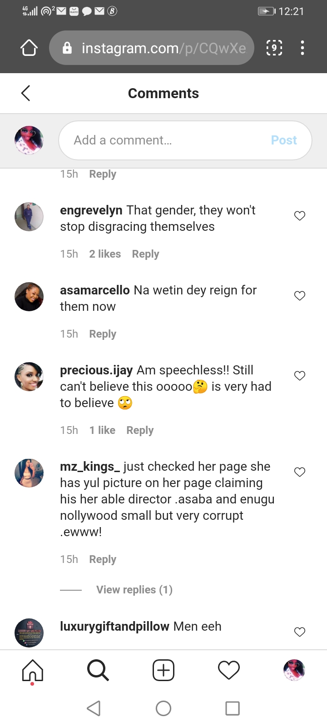Open asamarcello's profile picture

point(29,297)
